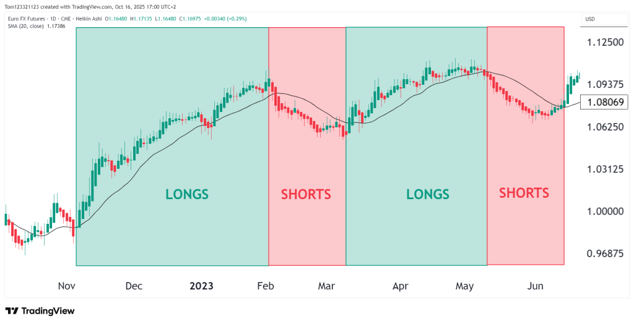Click the Apr label on time axis
This screenshot has height=324, width=634.
tap(401, 286)
